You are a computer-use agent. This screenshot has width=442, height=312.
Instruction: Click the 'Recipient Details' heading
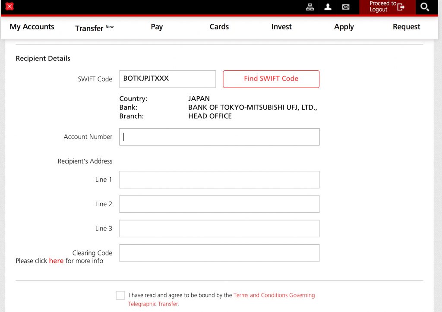43,58
